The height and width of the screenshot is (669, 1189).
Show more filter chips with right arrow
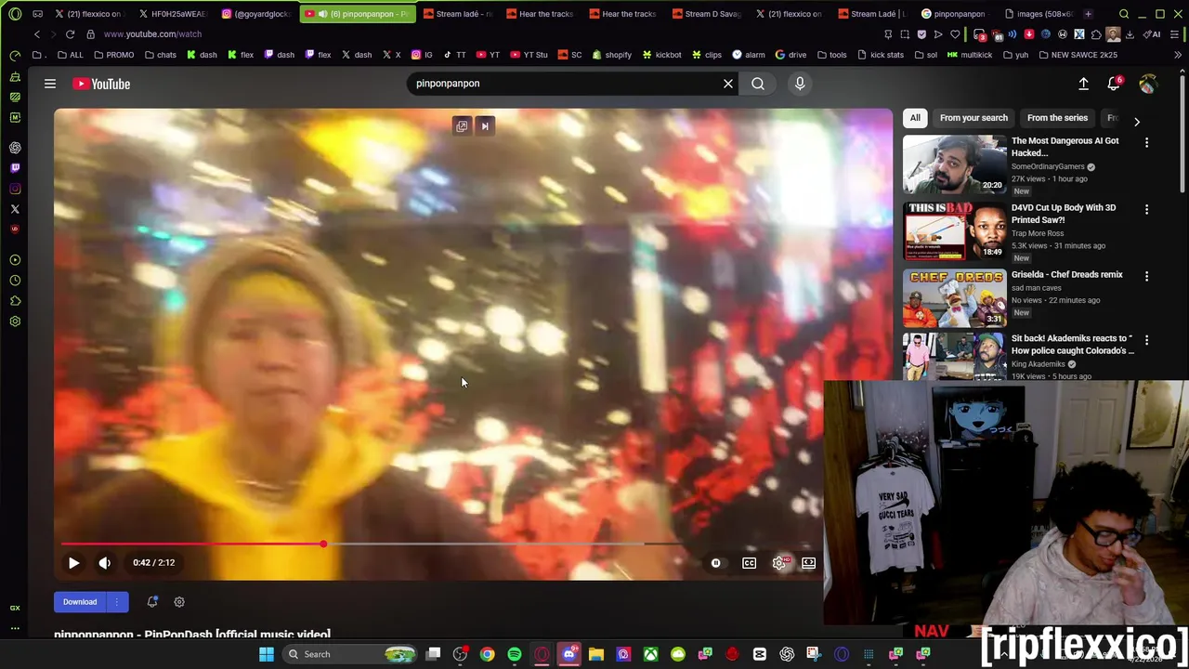[1137, 122]
